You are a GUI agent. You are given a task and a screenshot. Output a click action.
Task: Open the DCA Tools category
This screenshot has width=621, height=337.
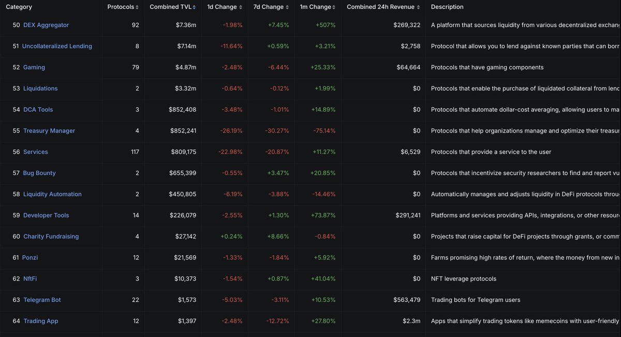38,110
